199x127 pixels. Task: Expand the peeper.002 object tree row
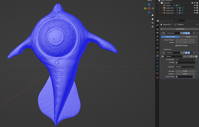click(162, 10)
